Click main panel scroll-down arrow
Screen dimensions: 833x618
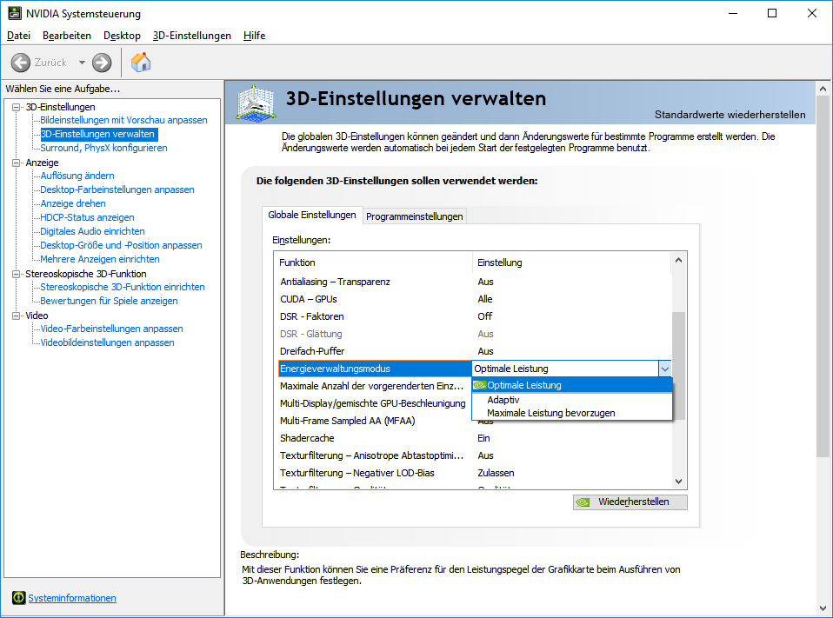[823, 608]
